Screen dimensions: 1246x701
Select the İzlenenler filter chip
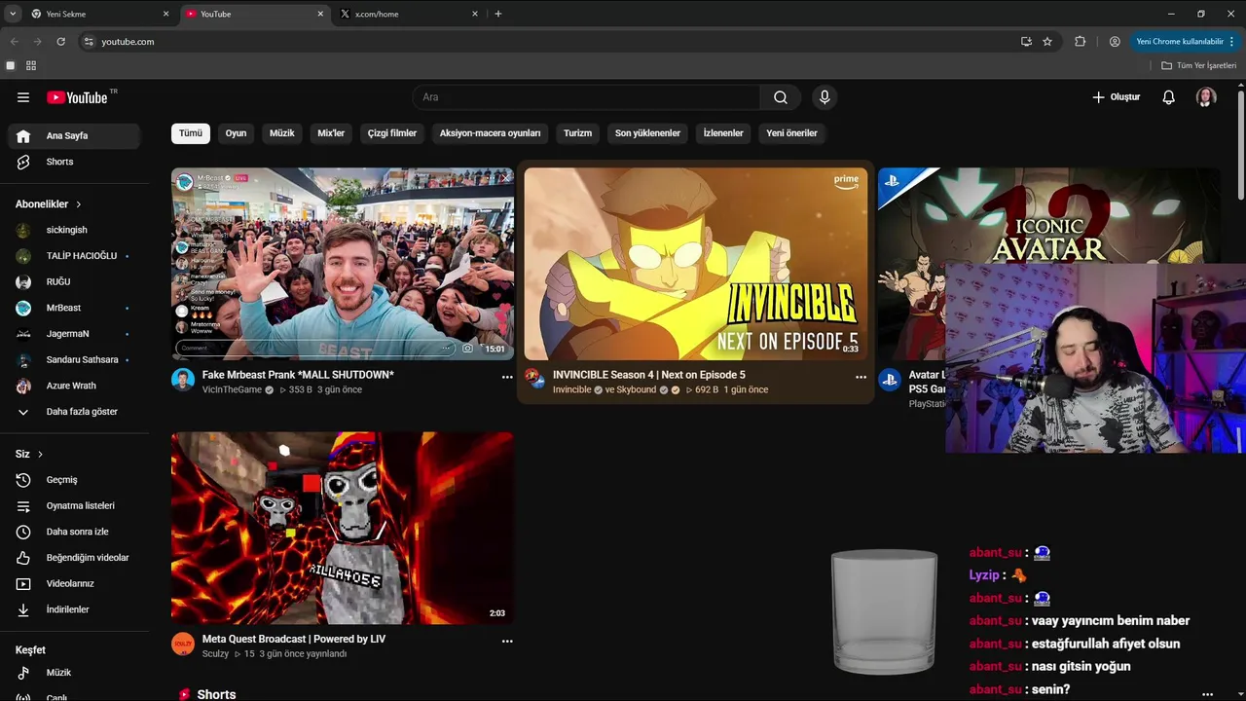pos(723,133)
